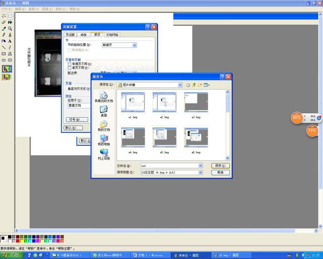This screenshot has width=323, height=259.
Task: Choose the Ellipse tool
Action: pos(4,60)
